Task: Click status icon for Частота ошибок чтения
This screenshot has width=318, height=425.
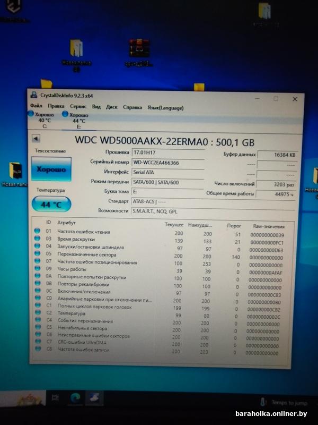Action: pyautogui.click(x=37, y=231)
